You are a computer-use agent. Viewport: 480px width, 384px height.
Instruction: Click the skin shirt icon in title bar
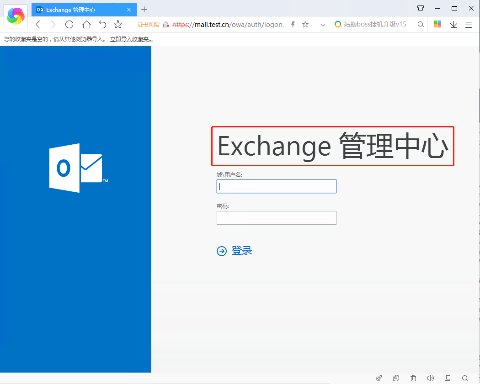[x=421, y=8]
